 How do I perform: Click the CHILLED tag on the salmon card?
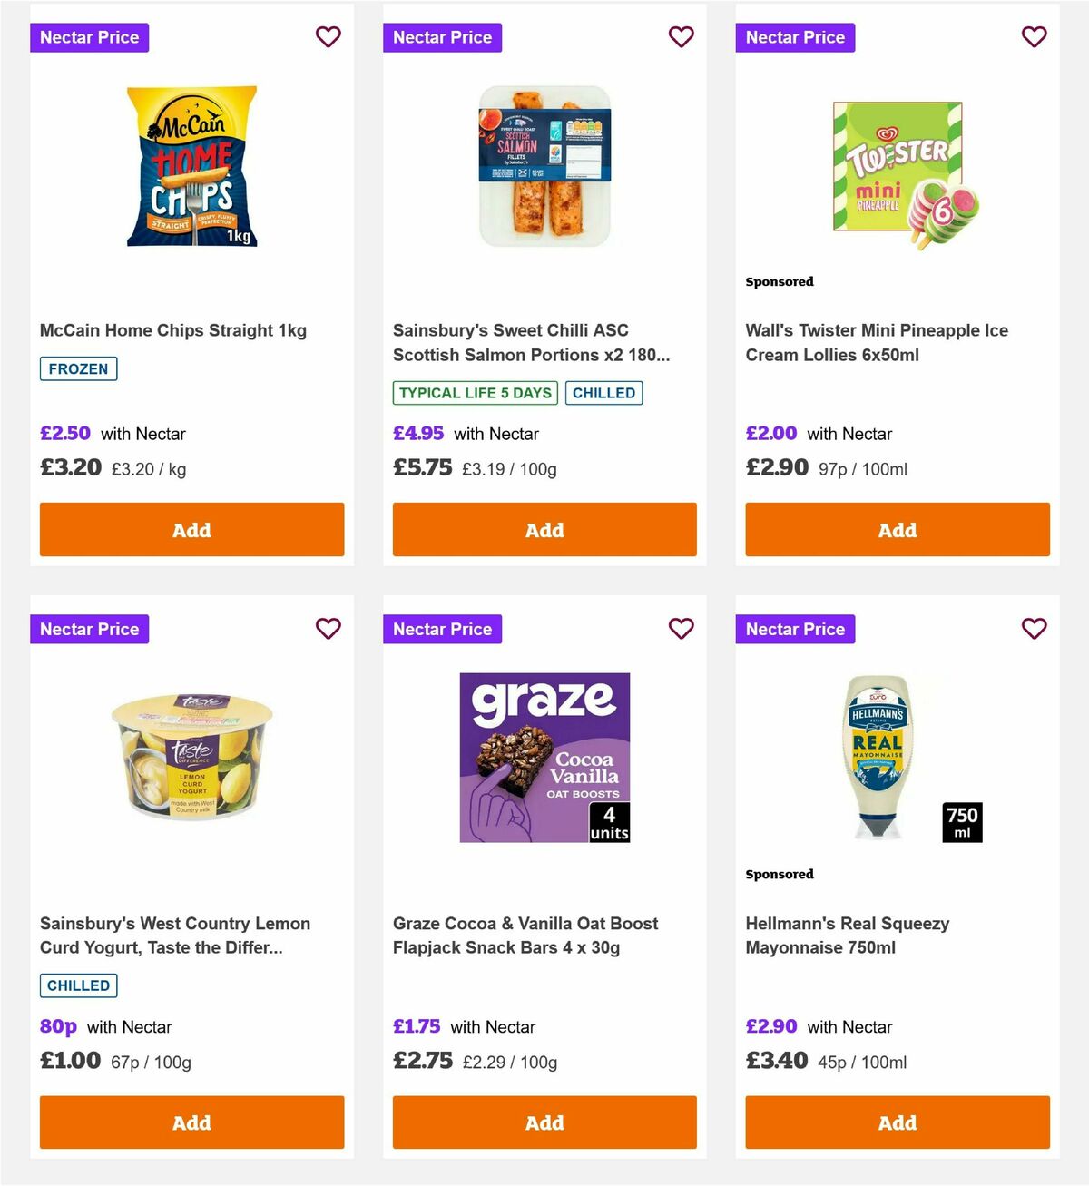[x=604, y=393]
